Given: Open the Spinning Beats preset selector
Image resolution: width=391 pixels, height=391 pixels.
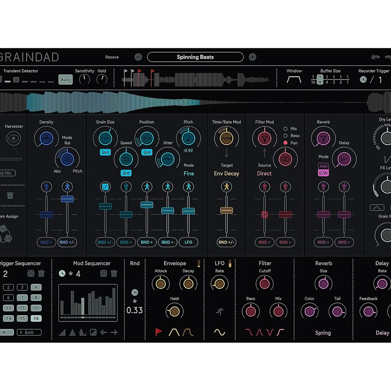Looking at the screenshot, I should pyautogui.click(x=195, y=57).
